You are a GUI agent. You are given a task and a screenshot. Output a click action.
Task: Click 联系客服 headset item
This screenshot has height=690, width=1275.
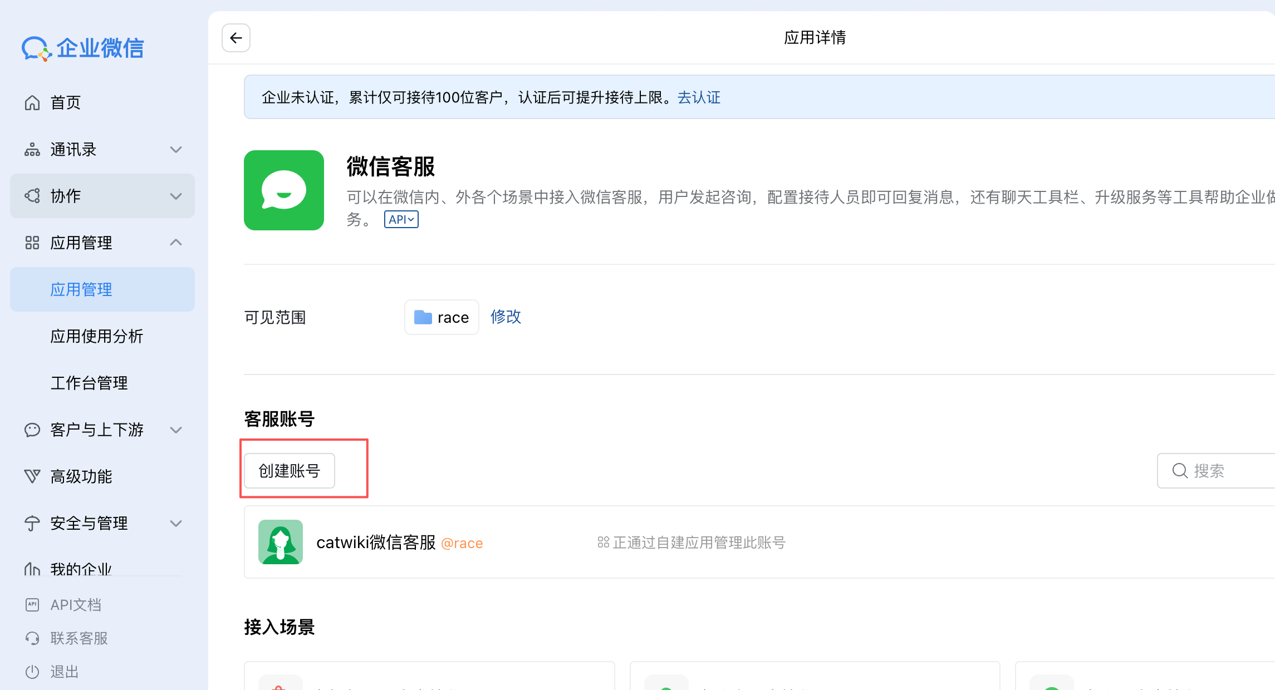pyautogui.click(x=79, y=638)
